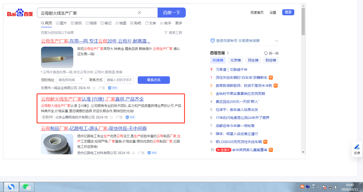Viewport: 363px width, 192px height.
Task: Open the 搜索工具 filter tools
Action: 173,33
